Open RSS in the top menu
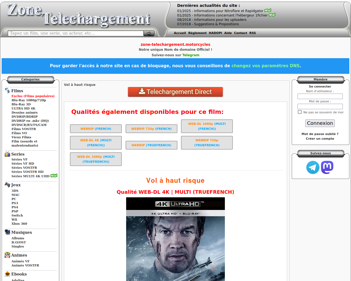This screenshot has width=351, height=281. (x=253, y=33)
